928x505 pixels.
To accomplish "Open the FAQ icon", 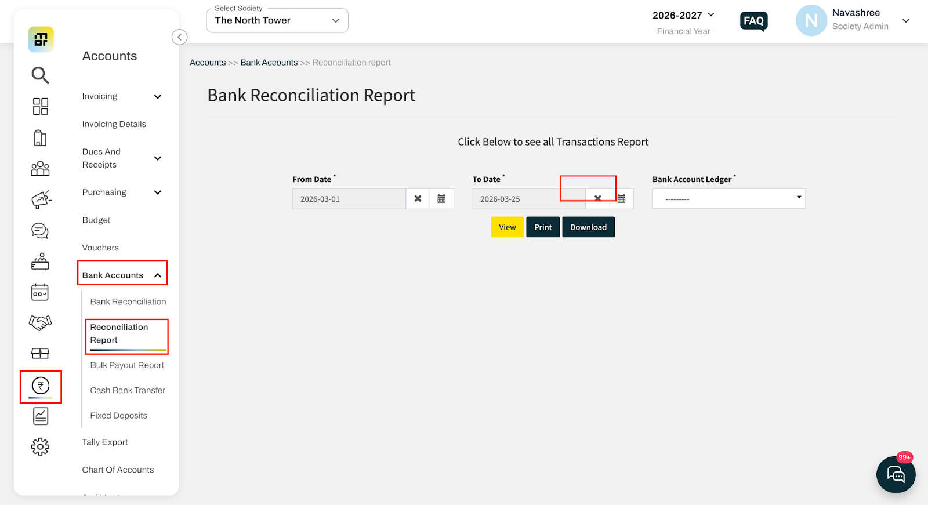I will coord(754,21).
